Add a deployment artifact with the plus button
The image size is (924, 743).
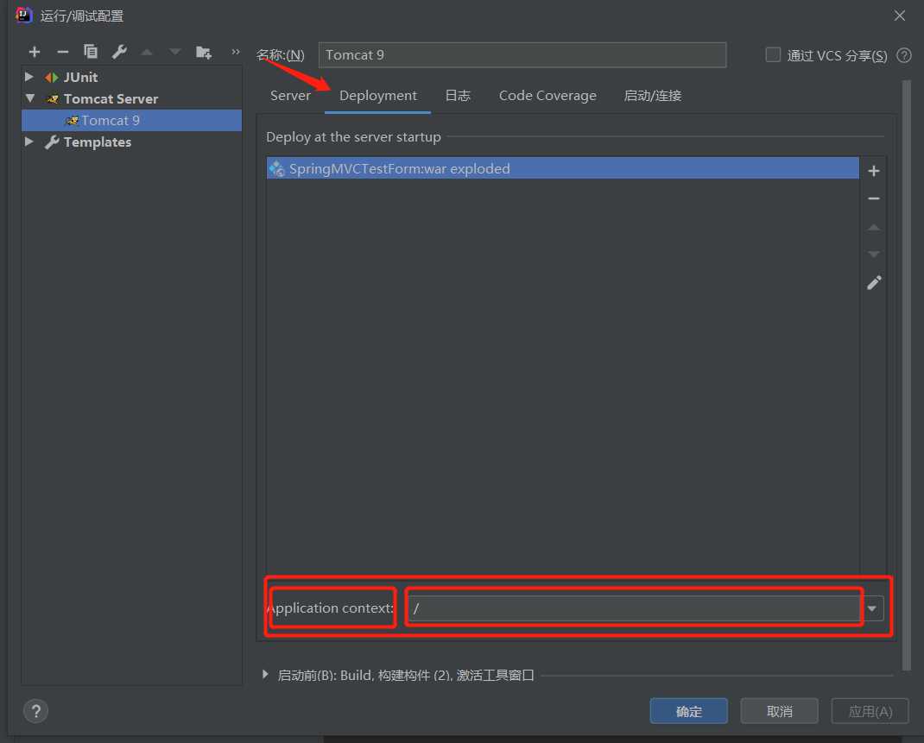pyautogui.click(x=874, y=171)
